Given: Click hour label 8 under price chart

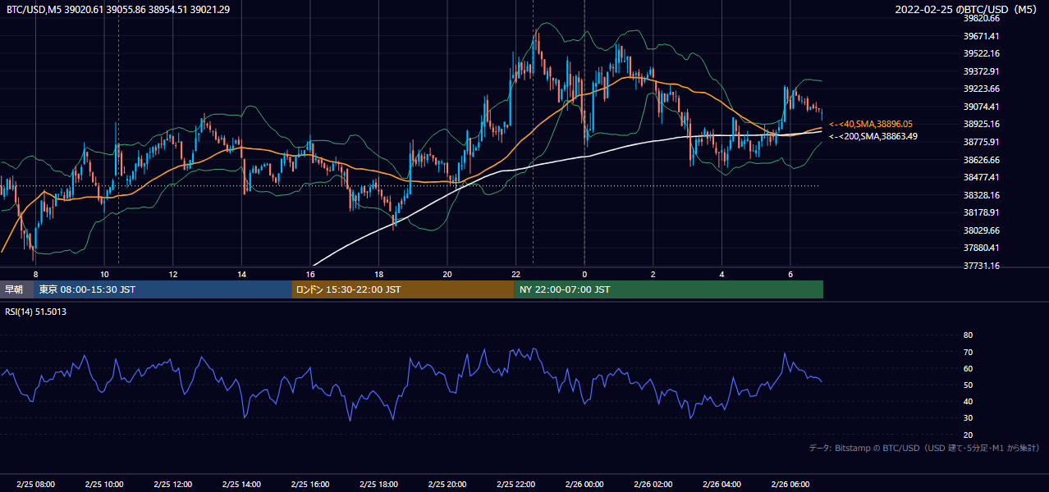Looking at the screenshot, I should (x=35, y=274).
